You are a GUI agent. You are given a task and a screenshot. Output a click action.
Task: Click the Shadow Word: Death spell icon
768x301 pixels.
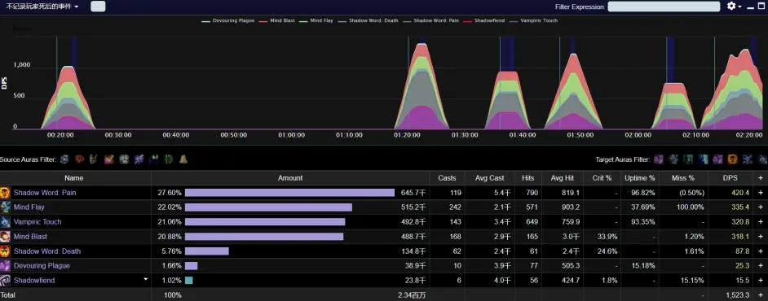[x=6, y=251]
